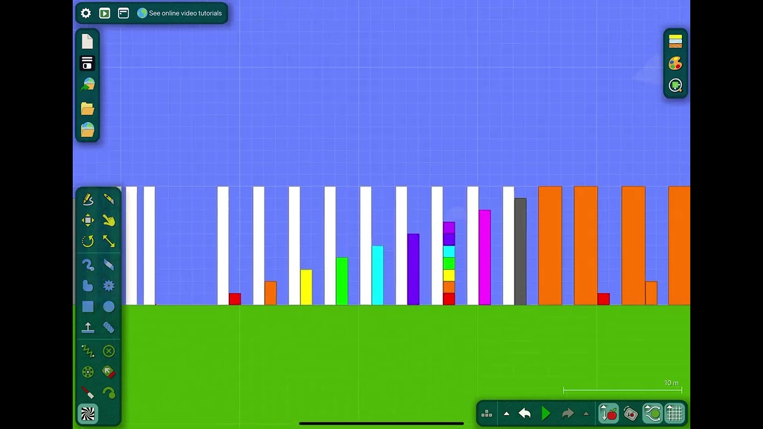
Task: Open the window layout icon
Action: [x=123, y=13]
